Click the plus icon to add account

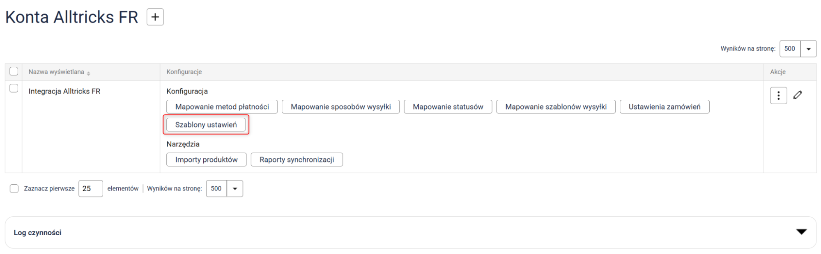pyautogui.click(x=155, y=17)
